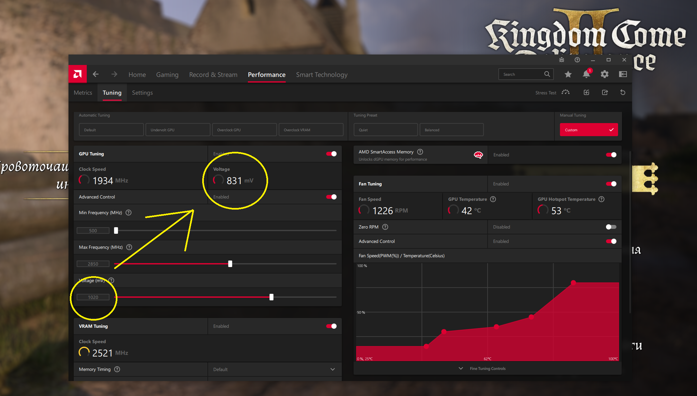Click the Stress Test icon
697x396 pixels.
coord(566,93)
